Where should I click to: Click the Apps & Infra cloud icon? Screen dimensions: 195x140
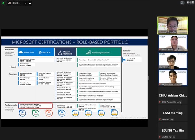coord(21,52)
